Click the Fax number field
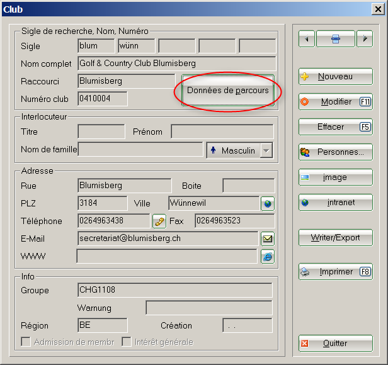The width and height of the screenshot is (388, 365). [234, 221]
